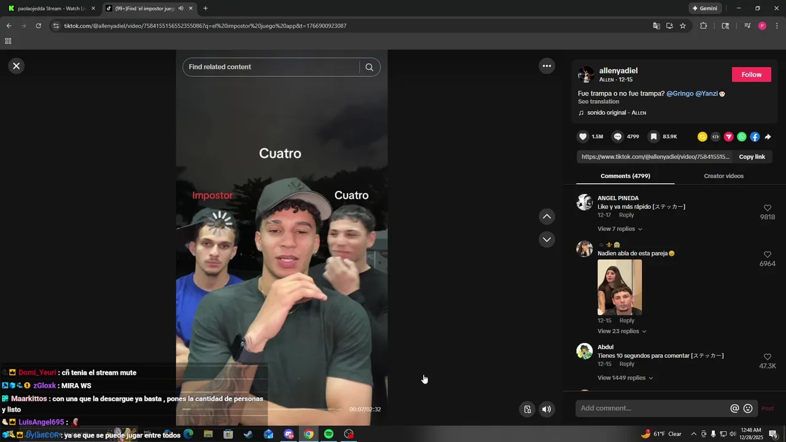Click sonido original - Allen sound link
The width and height of the screenshot is (786, 442).
[x=617, y=113]
